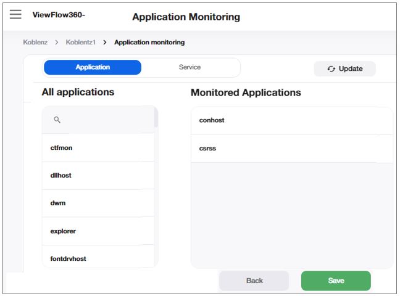Click the magnifier search icon
400x296 pixels.
pos(57,120)
